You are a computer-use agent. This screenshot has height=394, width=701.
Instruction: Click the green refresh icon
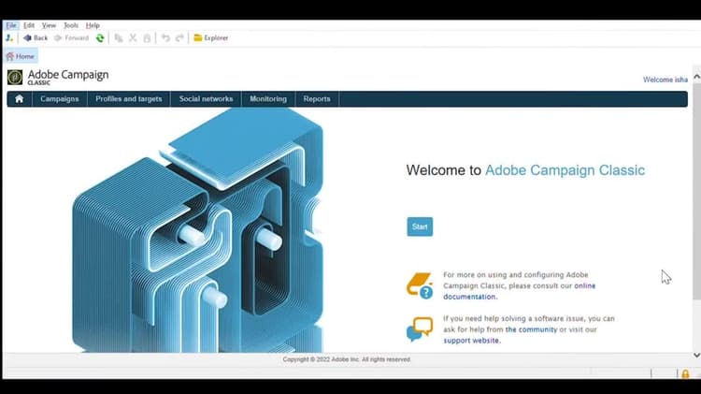point(100,38)
